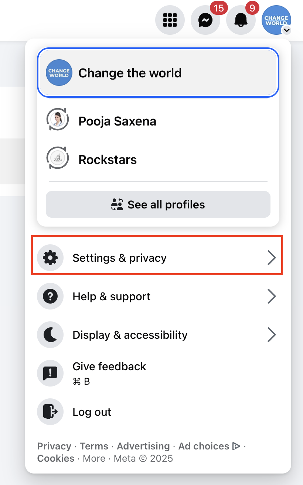Viewport: 303px width, 485px height.
Task: Collapse the account menu via profile avatar
Action: pos(276,20)
